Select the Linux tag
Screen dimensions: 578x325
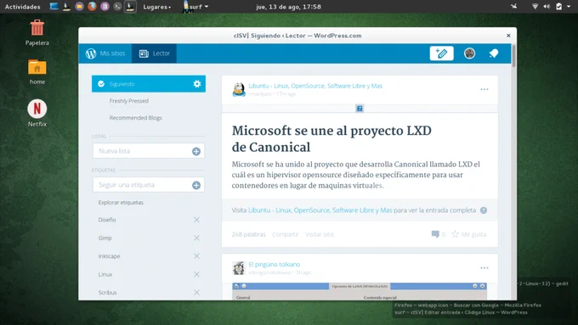click(x=105, y=274)
